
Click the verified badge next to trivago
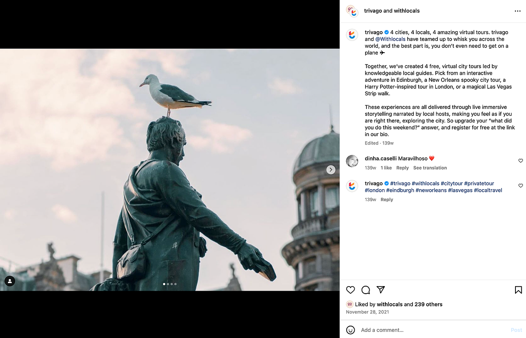tap(386, 32)
